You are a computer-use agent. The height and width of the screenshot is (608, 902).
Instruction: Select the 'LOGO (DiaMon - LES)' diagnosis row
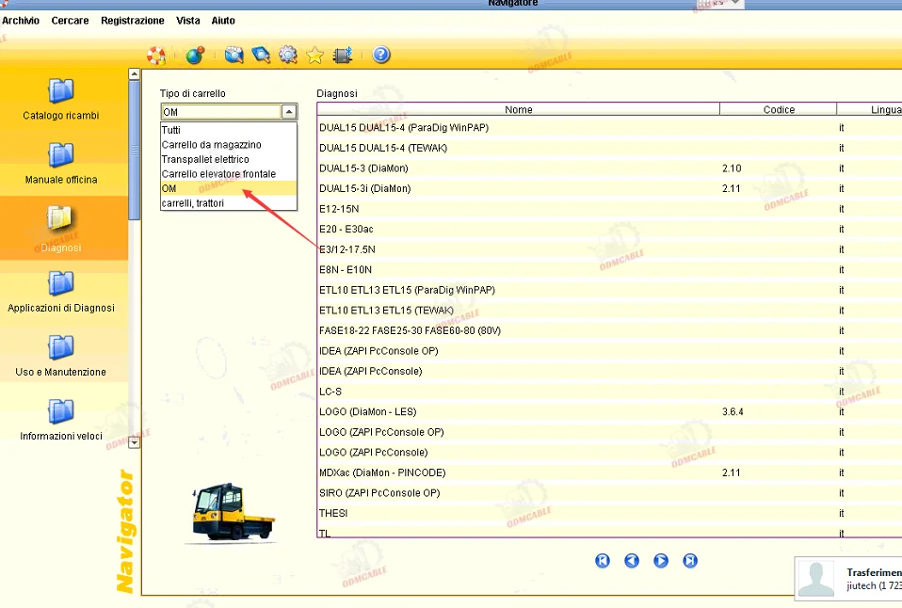[x=367, y=412]
